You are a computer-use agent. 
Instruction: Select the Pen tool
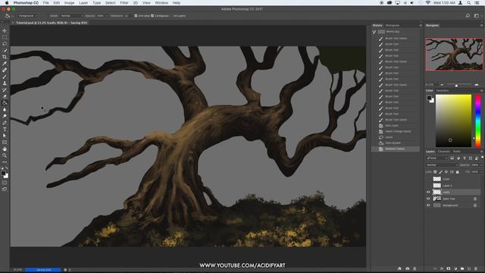coord(5,123)
